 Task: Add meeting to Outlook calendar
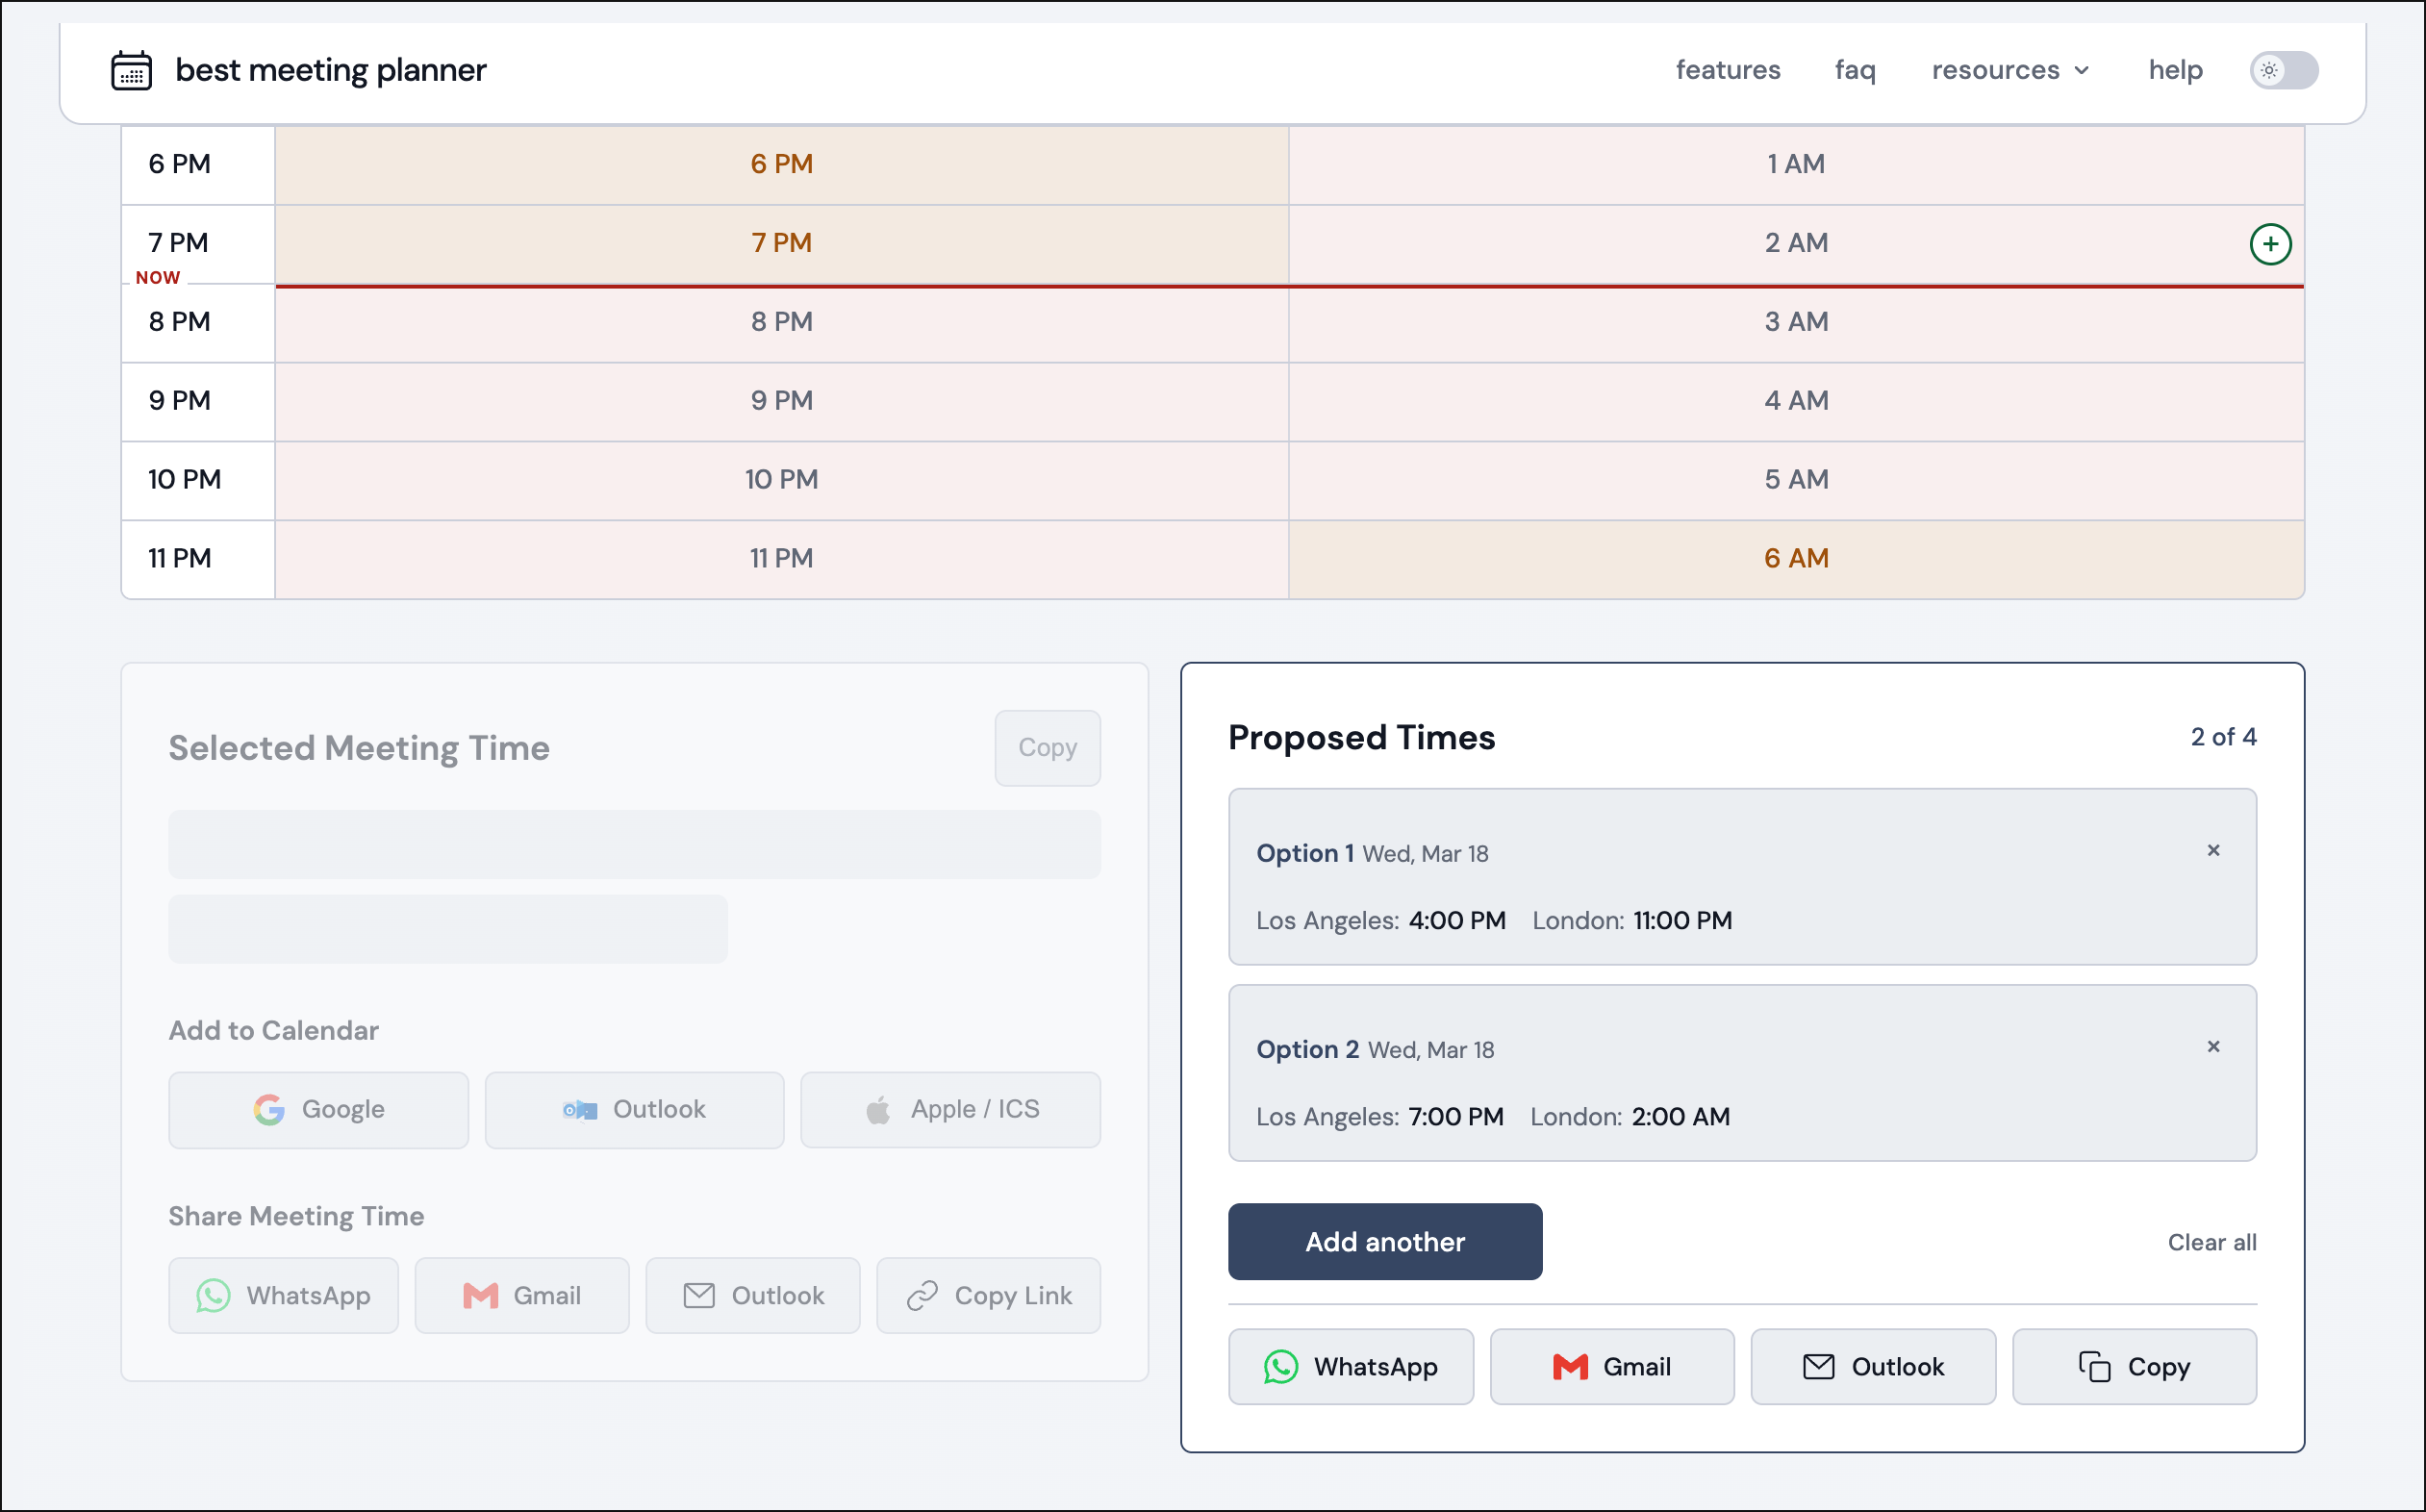(x=634, y=1109)
